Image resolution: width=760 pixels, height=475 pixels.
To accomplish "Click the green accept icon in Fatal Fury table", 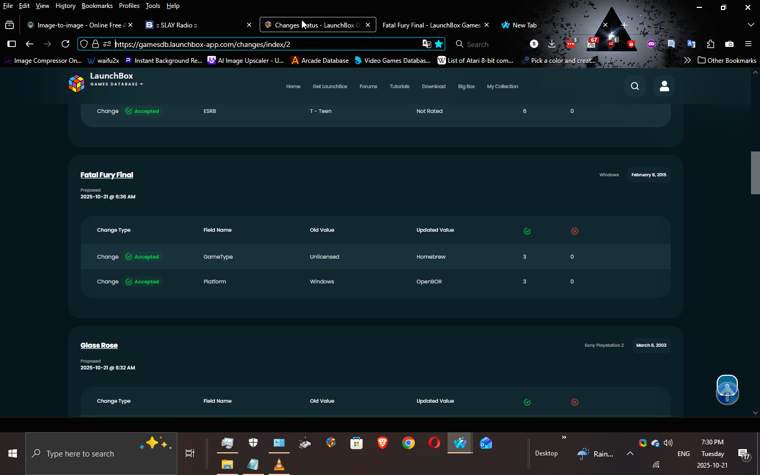I will click(x=527, y=231).
